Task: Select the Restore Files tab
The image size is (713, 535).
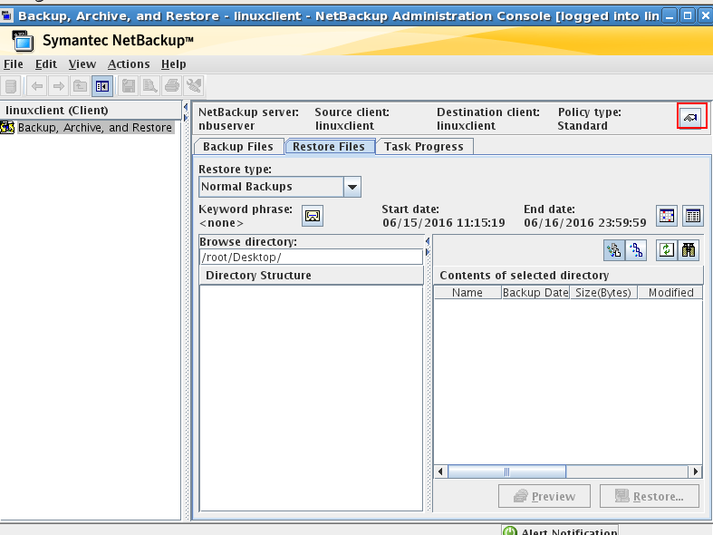Action: click(x=329, y=147)
